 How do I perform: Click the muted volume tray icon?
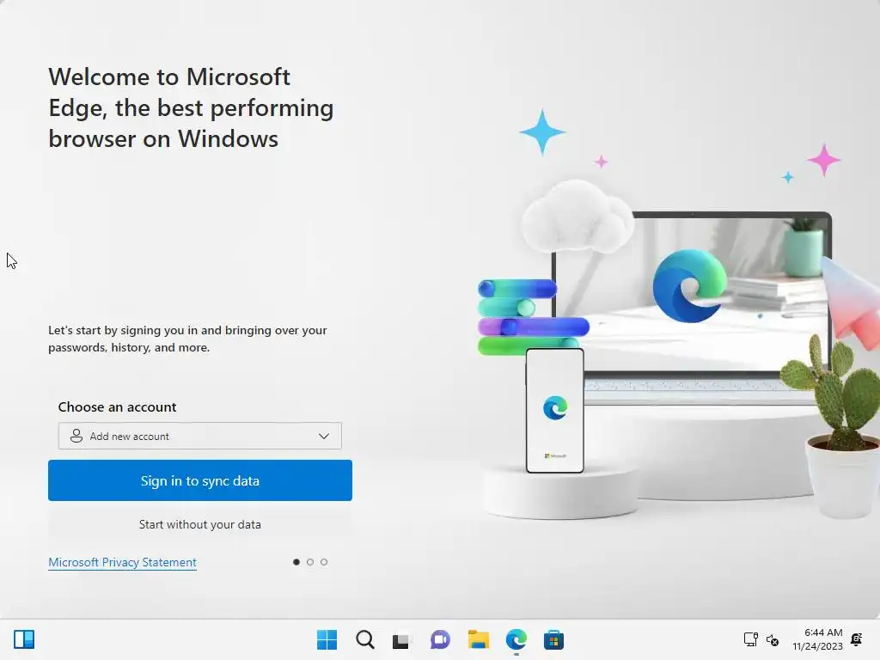773,639
